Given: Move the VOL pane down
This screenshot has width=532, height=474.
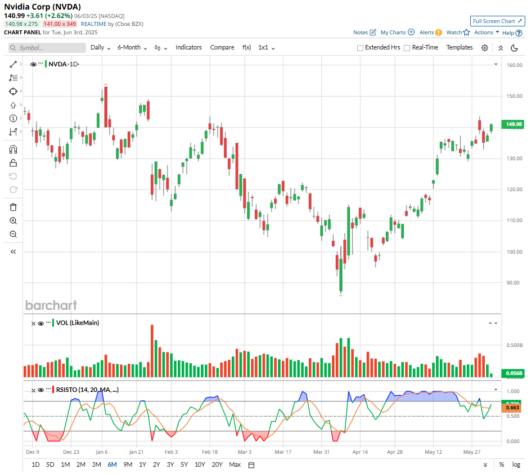Looking at the screenshot, I should [x=495, y=323].
